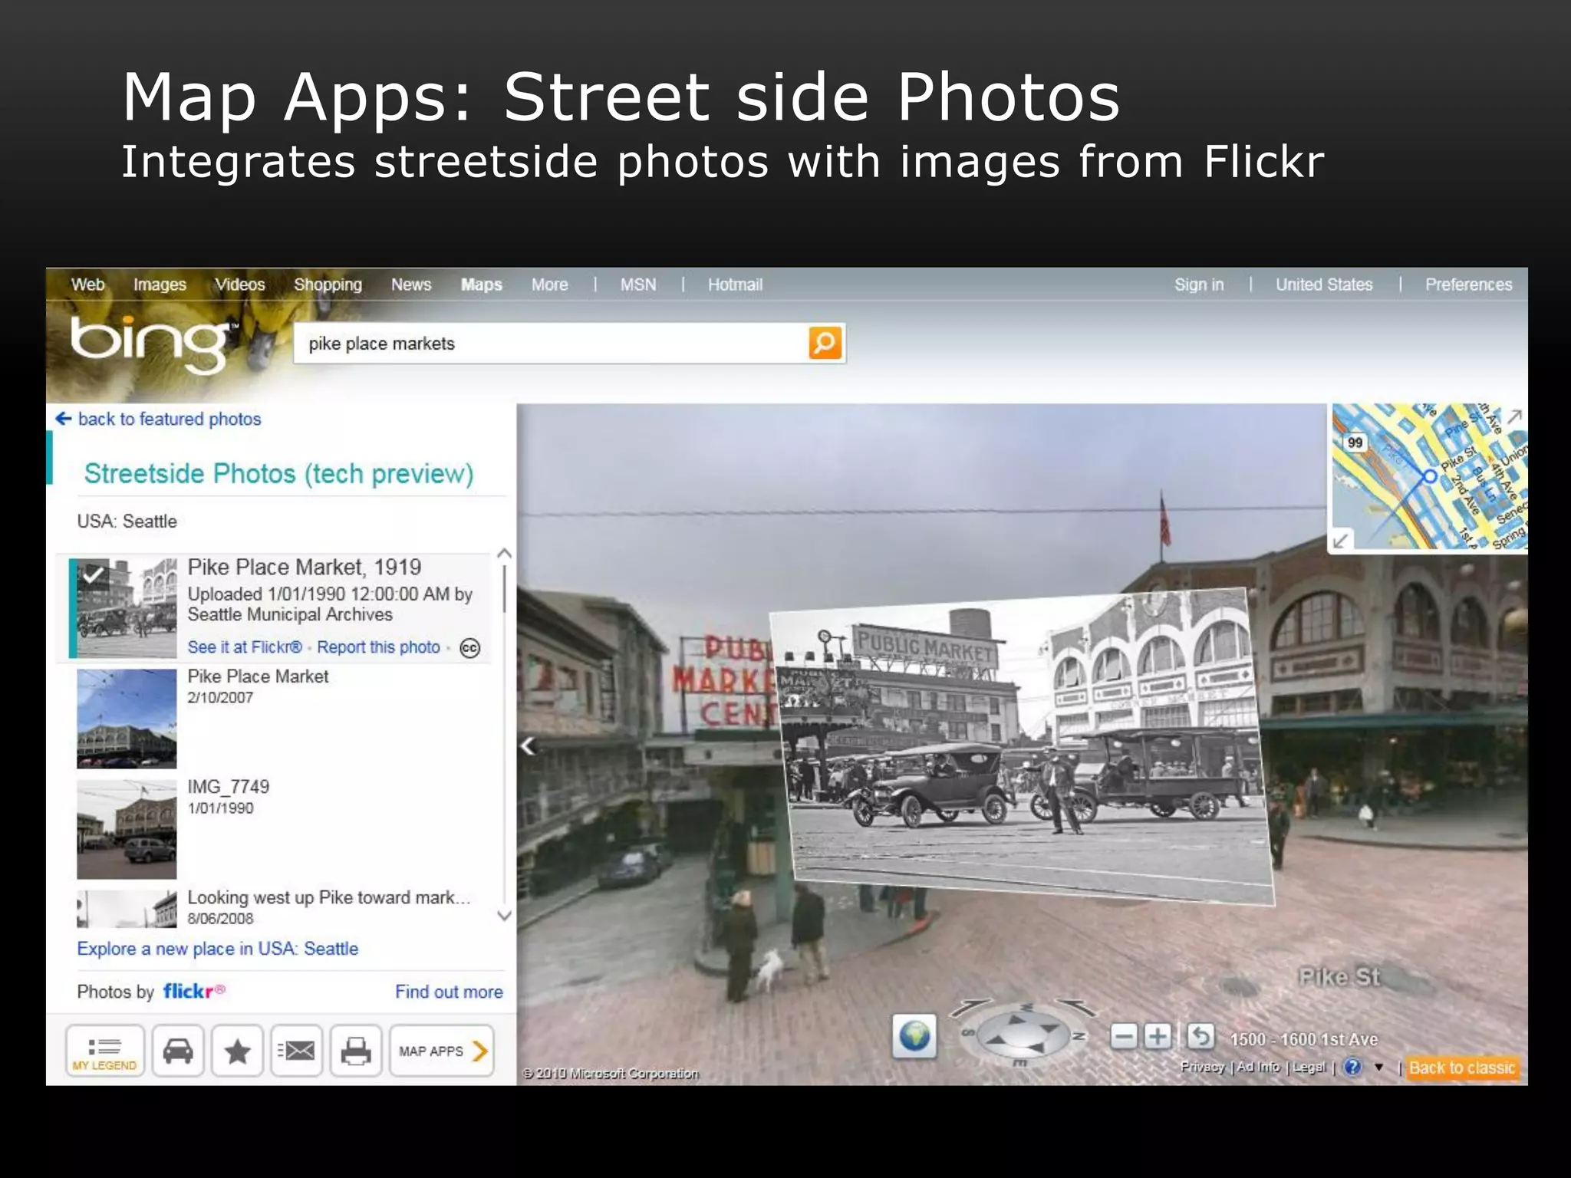This screenshot has height=1178, width=1571.
Task: Click the photo list scrollbar thumb
Action: (504, 589)
